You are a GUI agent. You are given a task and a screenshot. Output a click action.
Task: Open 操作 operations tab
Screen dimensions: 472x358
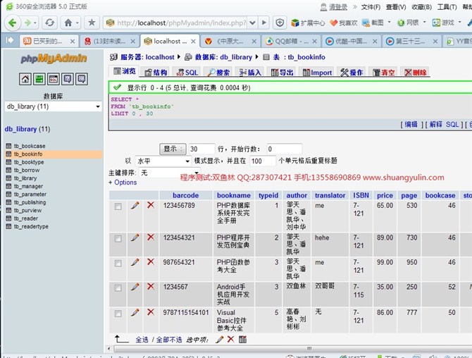point(352,73)
